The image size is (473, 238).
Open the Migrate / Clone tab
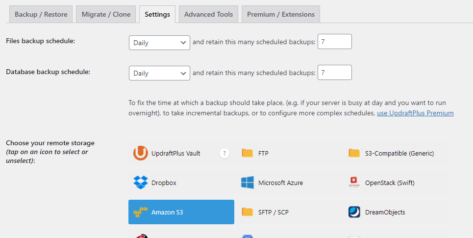(106, 14)
